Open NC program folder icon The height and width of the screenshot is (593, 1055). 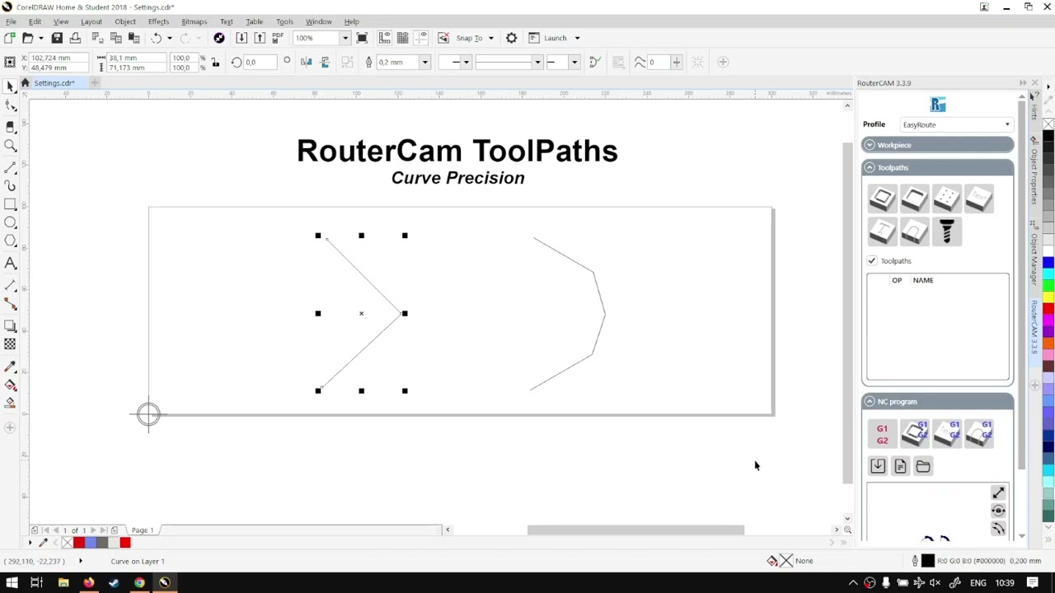click(x=923, y=466)
